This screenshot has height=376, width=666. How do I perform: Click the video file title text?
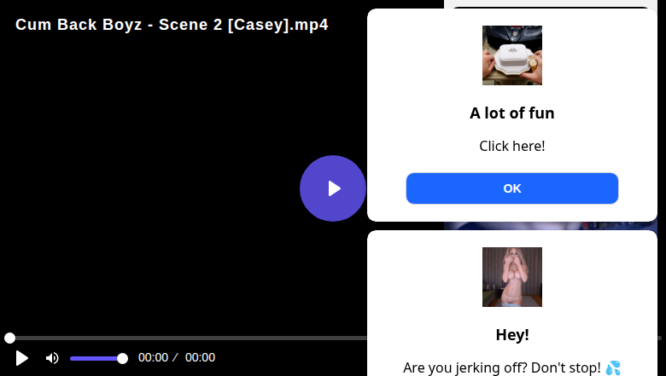(172, 25)
